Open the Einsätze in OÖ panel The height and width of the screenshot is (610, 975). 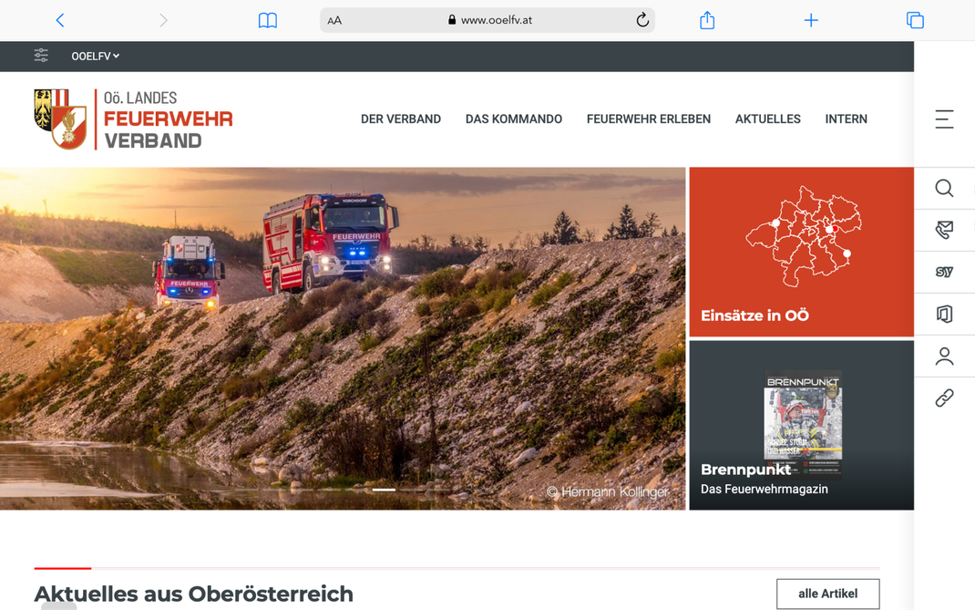[800, 251]
